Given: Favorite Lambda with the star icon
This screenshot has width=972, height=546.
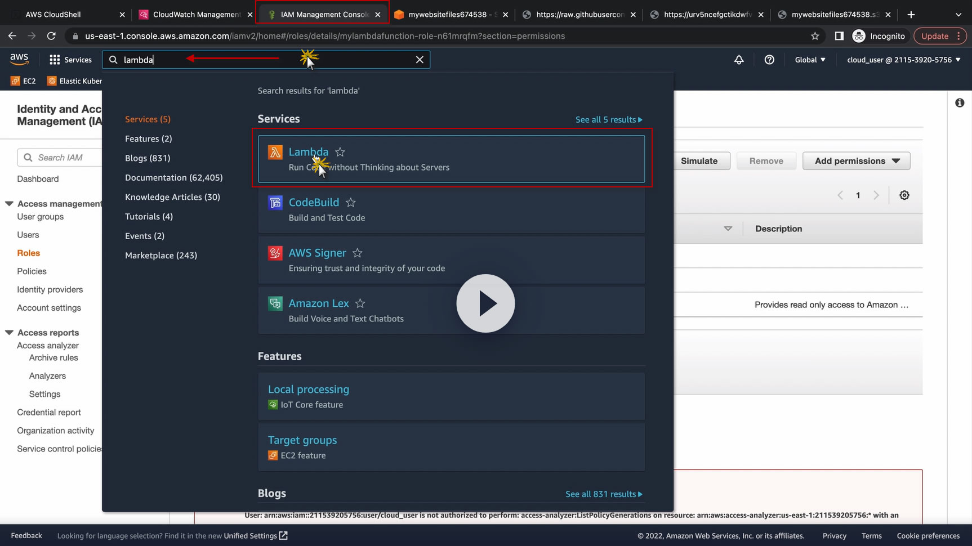Looking at the screenshot, I should tap(340, 152).
